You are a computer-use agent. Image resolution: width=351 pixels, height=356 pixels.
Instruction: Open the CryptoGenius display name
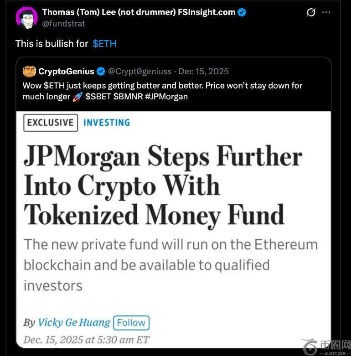point(66,72)
